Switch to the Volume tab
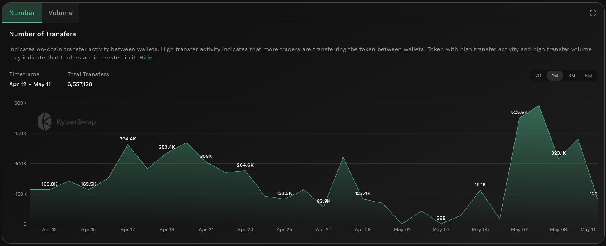Viewport: 606px width, 246px height. point(61,13)
